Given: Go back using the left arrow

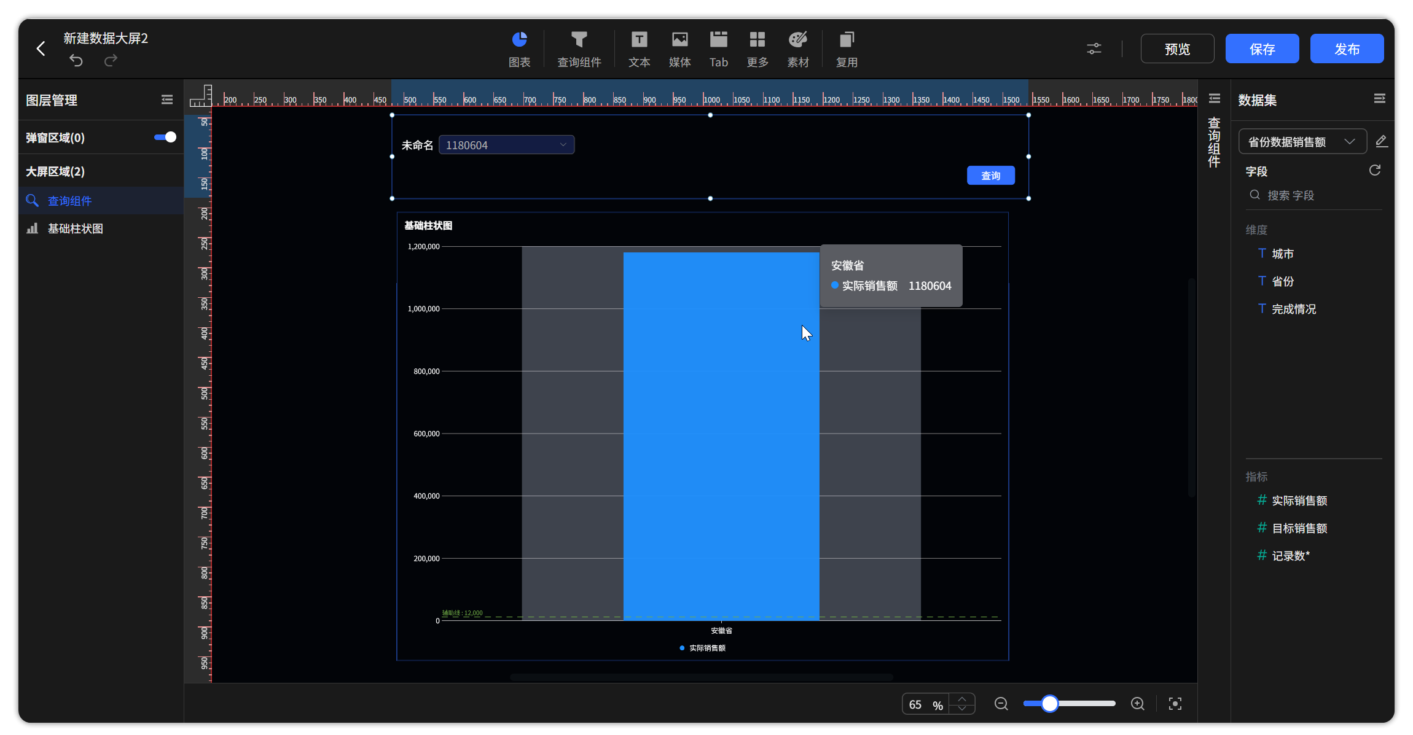Looking at the screenshot, I should point(41,49).
